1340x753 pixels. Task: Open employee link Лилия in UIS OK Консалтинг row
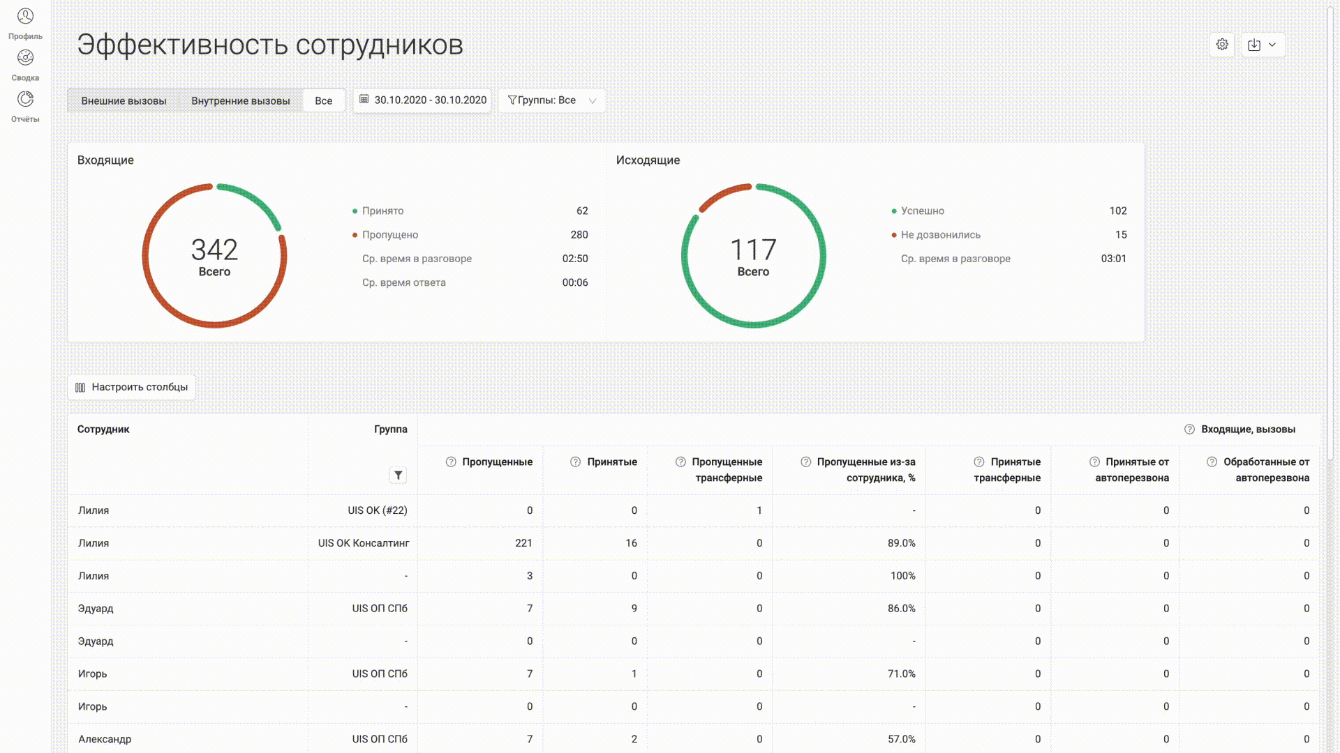click(94, 544)
